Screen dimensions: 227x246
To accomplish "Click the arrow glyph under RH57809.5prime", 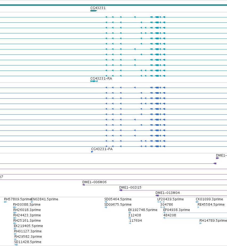I will (x=5, y=202).
